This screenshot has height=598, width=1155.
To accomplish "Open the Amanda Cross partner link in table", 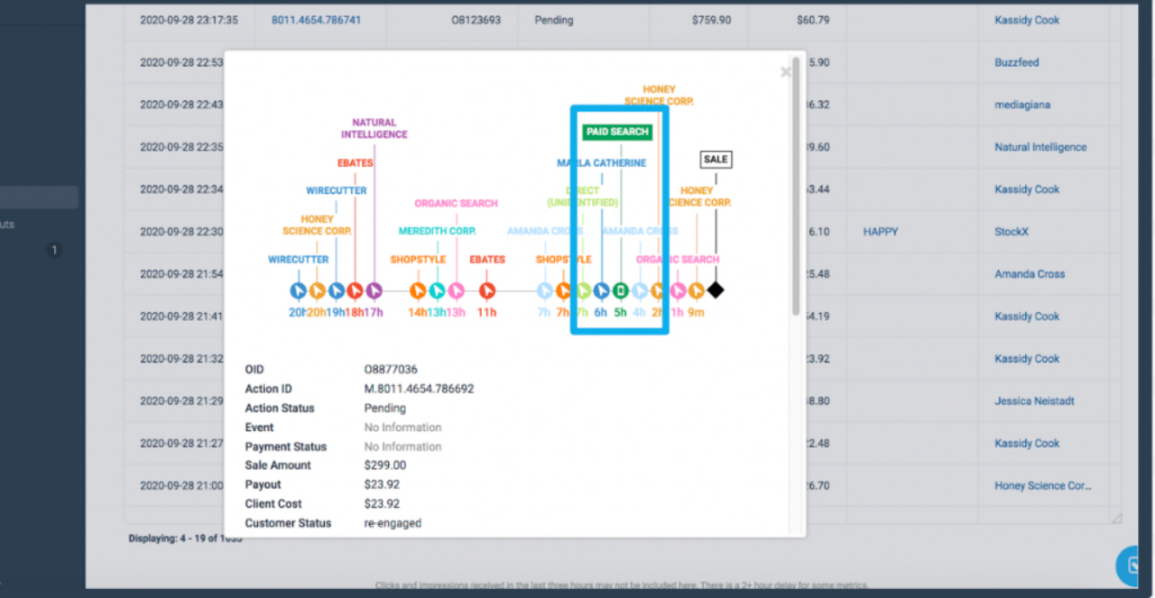I will [x=1030, y=274].
